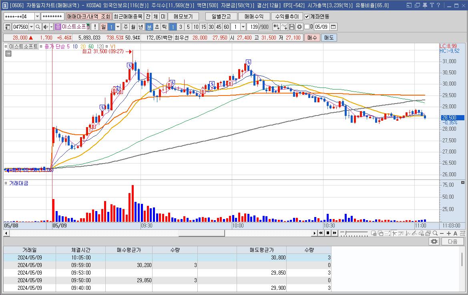This screenshot has width=468, height=295.
Task: Select the 초 seconds period button
Action: [x=157, y=27]
